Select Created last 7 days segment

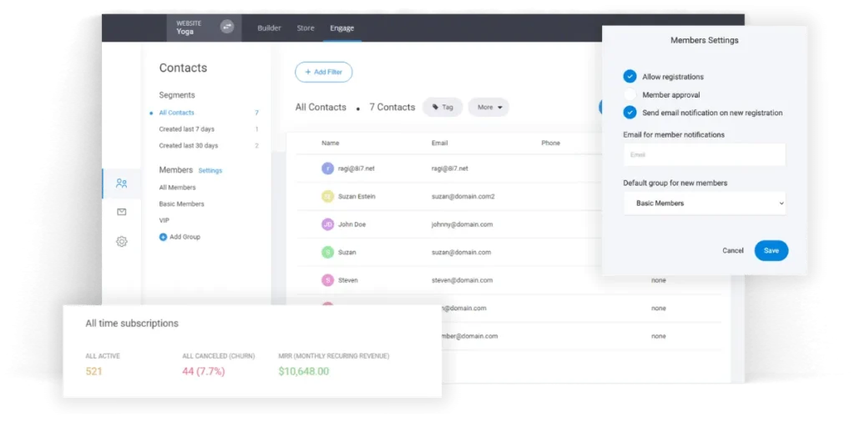tap(187, 129)
